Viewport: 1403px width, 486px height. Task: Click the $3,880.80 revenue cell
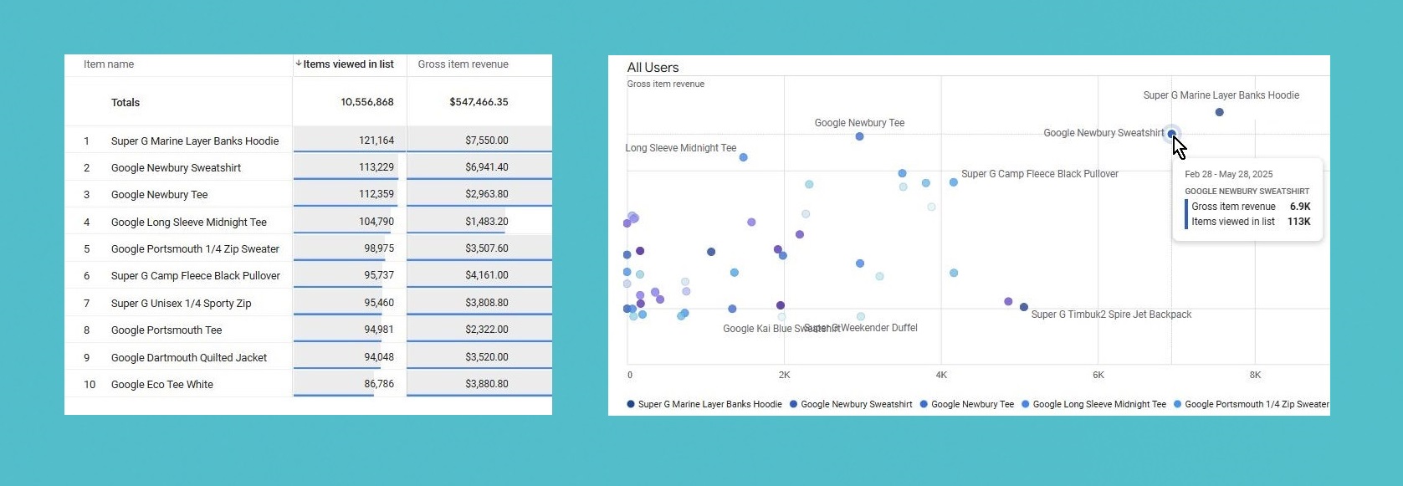487,384
